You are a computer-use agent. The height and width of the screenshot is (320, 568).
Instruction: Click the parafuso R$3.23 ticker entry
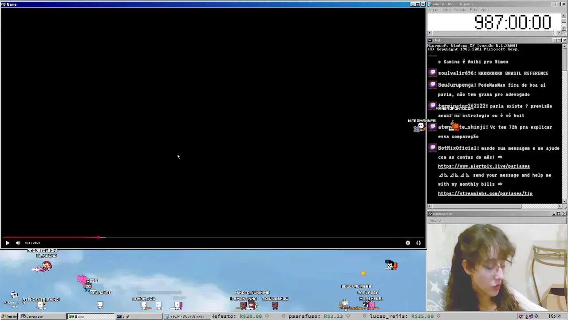pyautogui.click(x=316, y=316)
